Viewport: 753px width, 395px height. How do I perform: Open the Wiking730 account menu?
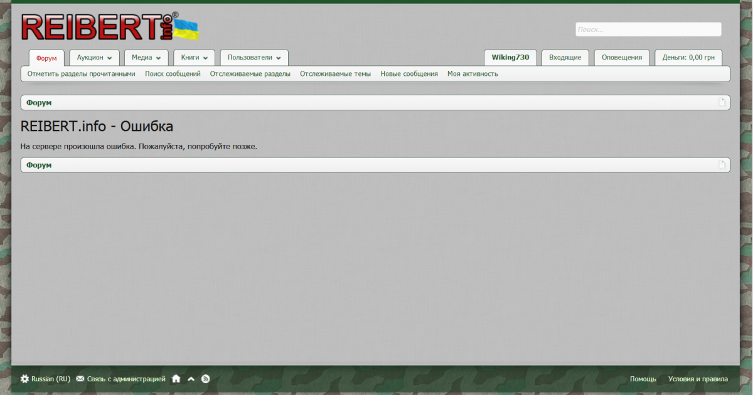[x=510, y=58]
